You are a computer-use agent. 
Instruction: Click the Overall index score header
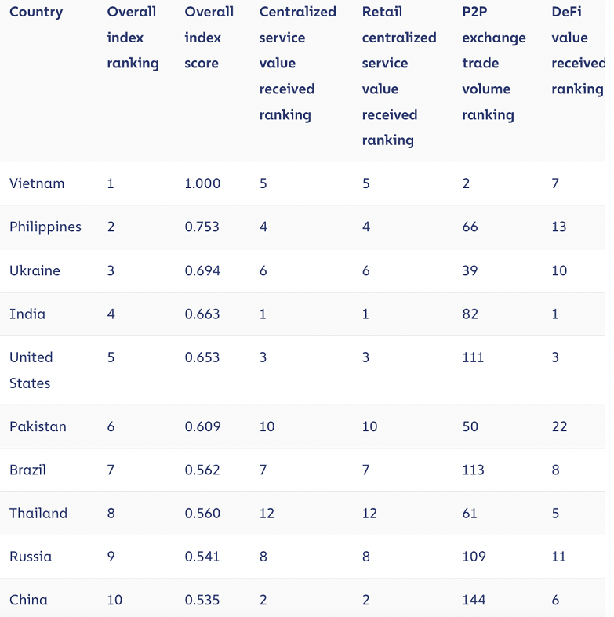209,38
